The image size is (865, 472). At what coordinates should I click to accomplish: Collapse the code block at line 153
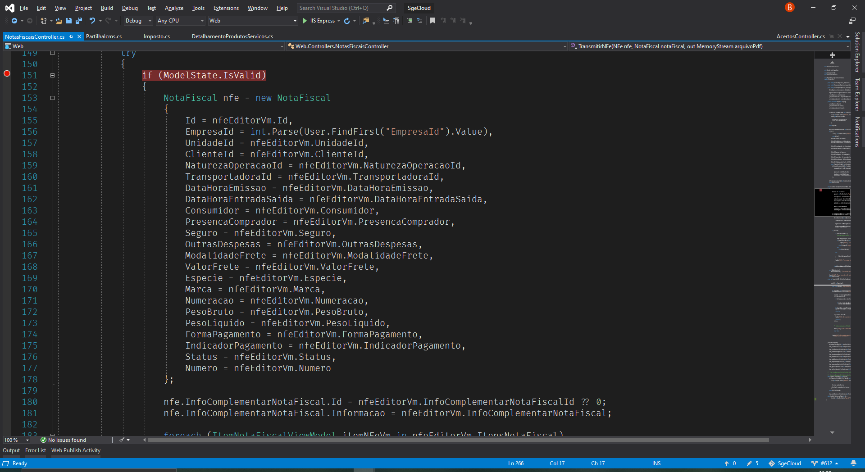52,98
